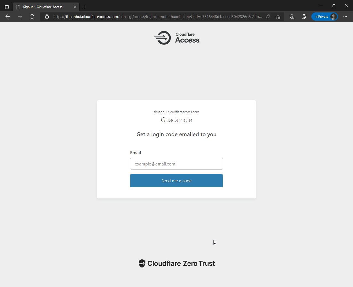Open the tab actions menu icon

coord(7,7)
